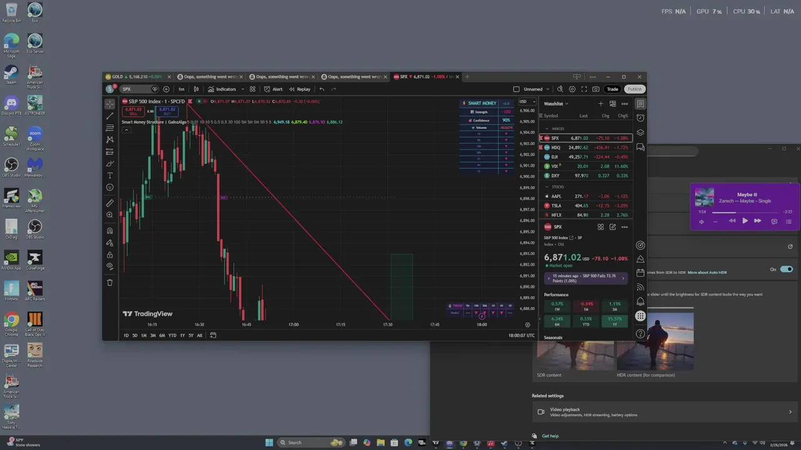
Task: Open the layout setup square icon
Action: point(516,89)
